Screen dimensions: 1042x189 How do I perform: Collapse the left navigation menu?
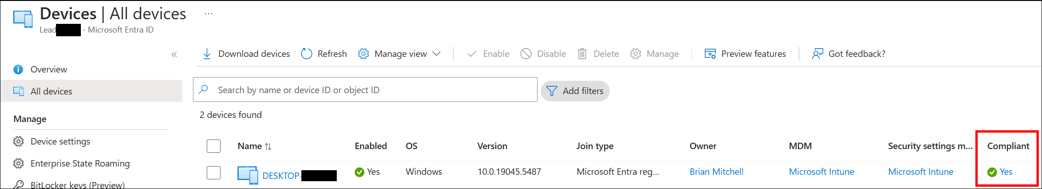[x=174, y=55]
